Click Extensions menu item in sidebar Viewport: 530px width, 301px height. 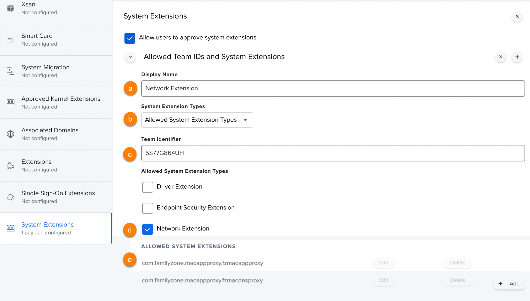tap(56, 165)
